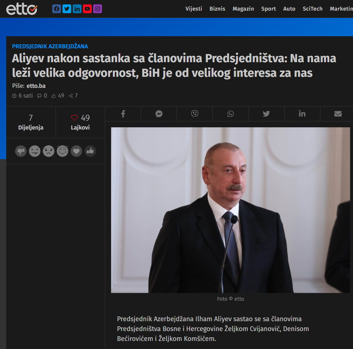Open the Sport menu item
The height and width of the screenshot is (349, 353).
[268, 9]
